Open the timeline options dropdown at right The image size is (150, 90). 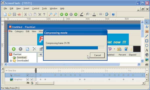point(147,71)
